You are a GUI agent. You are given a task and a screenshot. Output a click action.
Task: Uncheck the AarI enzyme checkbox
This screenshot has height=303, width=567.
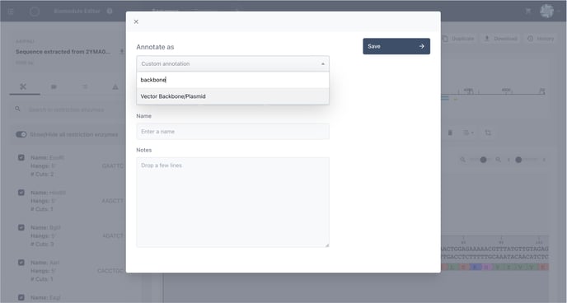pos(21,263)
